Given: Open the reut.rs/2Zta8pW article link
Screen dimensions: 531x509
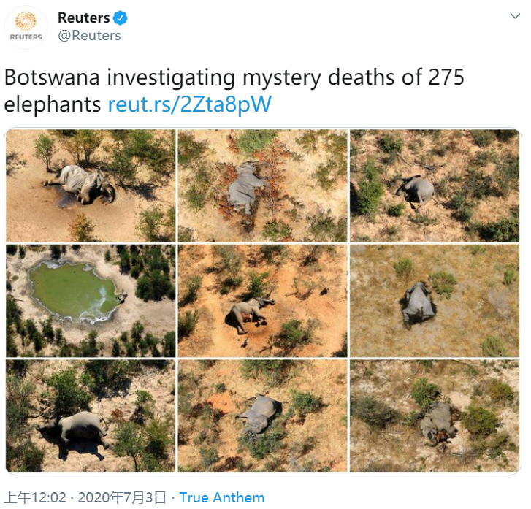Looking at the screenshot, I should point(189,104).
